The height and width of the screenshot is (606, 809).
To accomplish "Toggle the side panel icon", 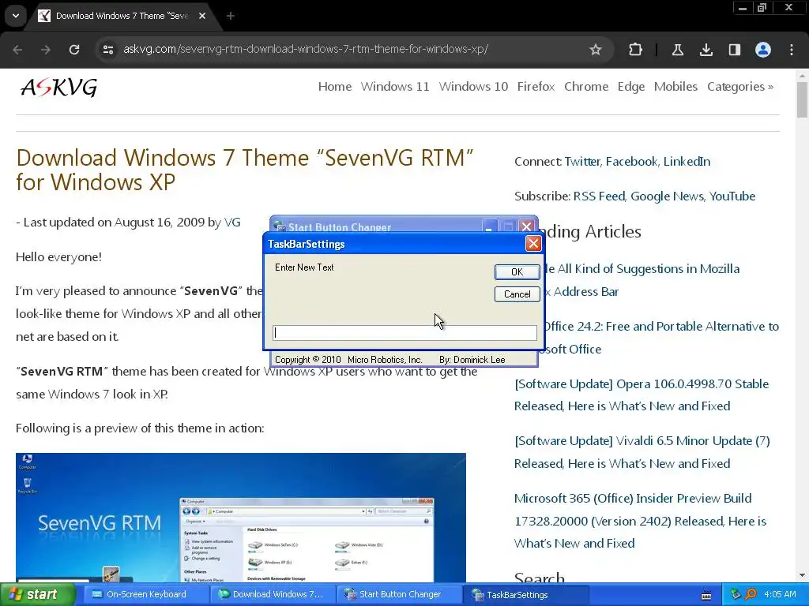I will [734, 50].
